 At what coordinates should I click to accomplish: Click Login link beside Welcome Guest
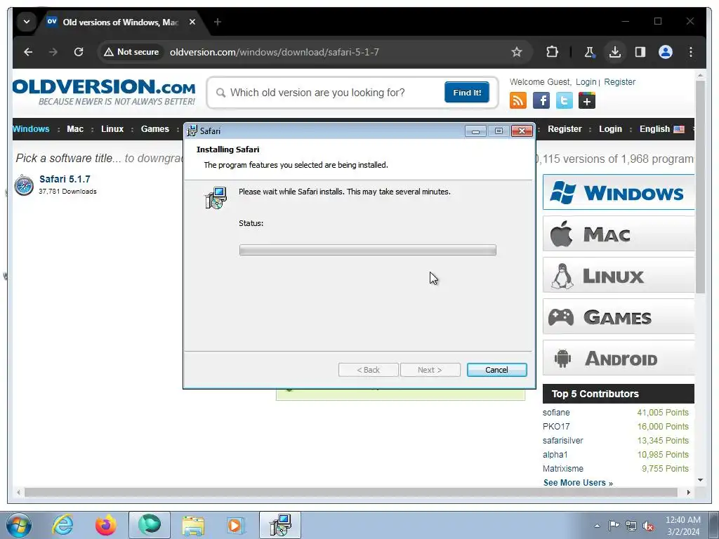[586, 82]
